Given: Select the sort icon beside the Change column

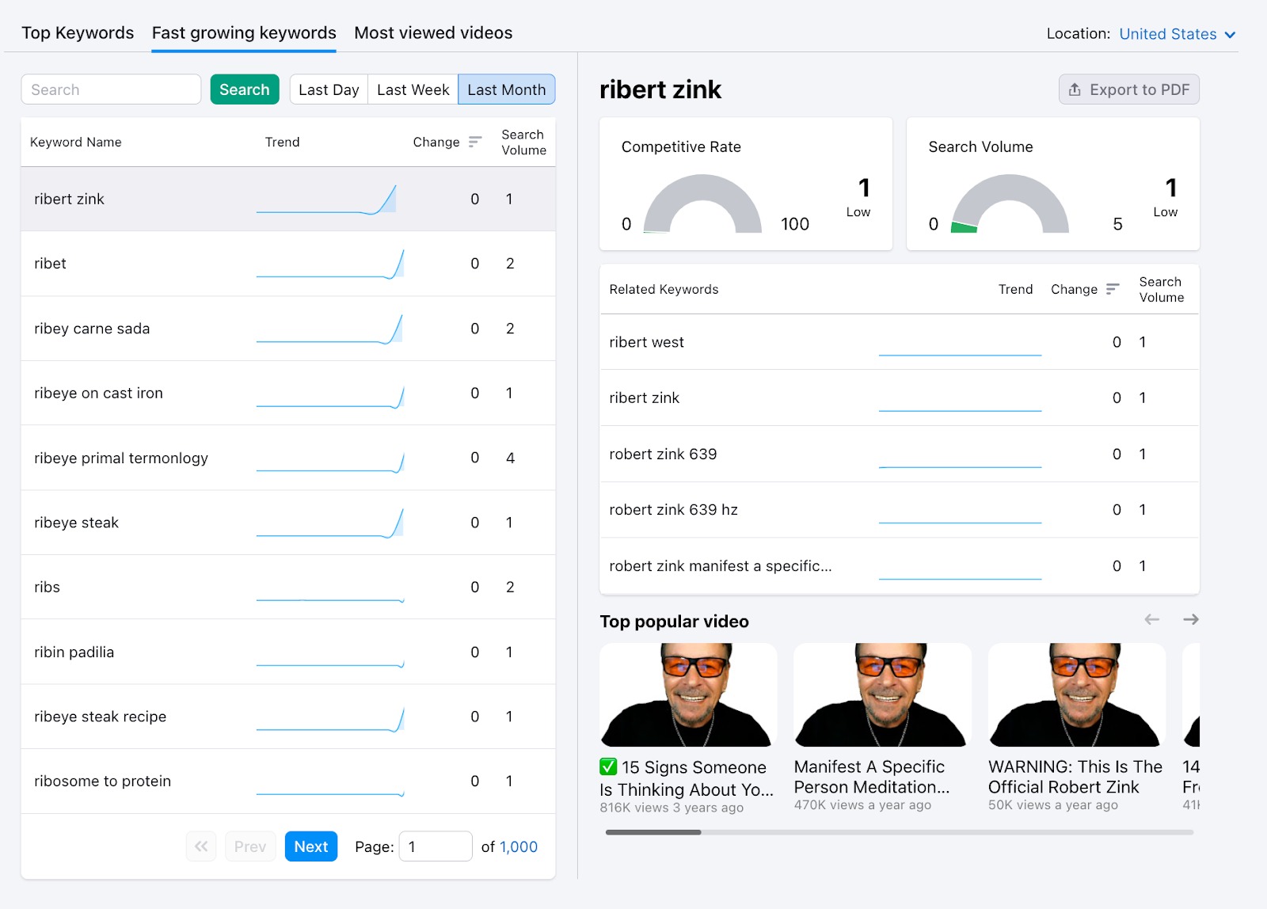Looking at the screenshot, I should click(475, 143).
